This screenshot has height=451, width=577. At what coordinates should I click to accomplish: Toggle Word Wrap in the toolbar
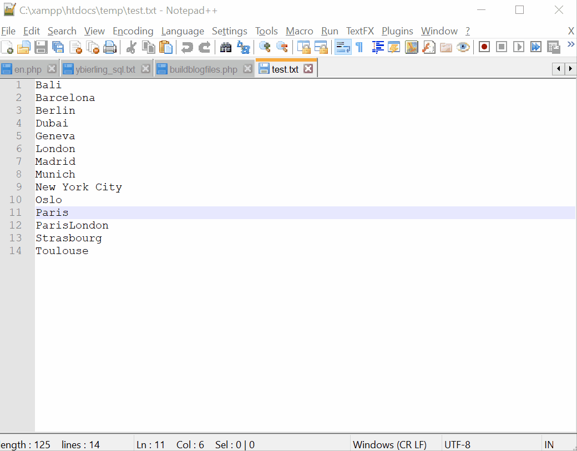pyautogui.click(x=342, y=47)
